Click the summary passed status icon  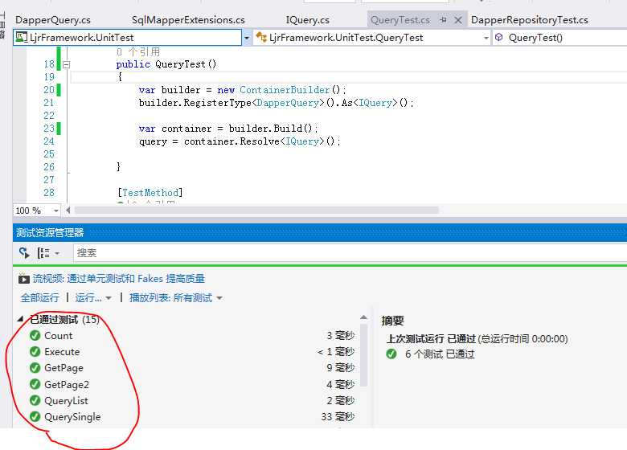(391, 354)
